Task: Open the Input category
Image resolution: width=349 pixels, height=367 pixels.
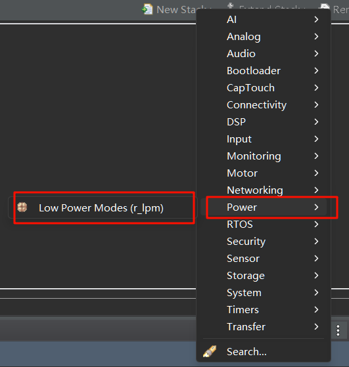Action: point(264,139)
